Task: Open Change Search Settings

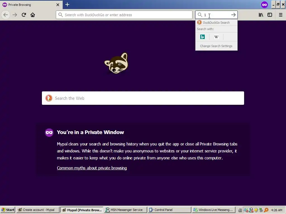Action: [x=216, y=46]
